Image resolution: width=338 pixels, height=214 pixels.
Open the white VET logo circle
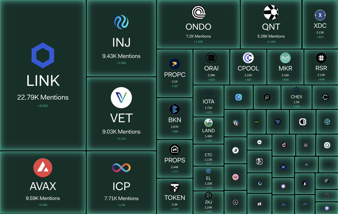121,98
